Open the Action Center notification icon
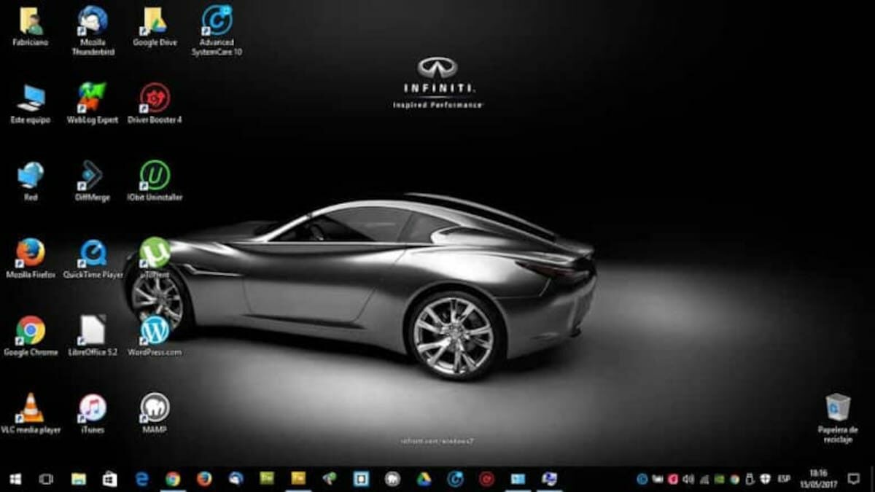The width and height of the screenshot is (875, 492). [854, 479]
